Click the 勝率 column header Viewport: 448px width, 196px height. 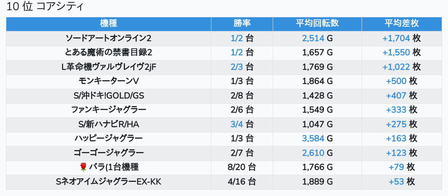pyautogui.click(x=242, y=24)
